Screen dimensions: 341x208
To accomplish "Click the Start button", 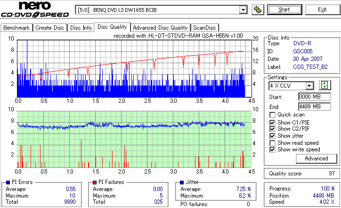I will pos(284,9).
